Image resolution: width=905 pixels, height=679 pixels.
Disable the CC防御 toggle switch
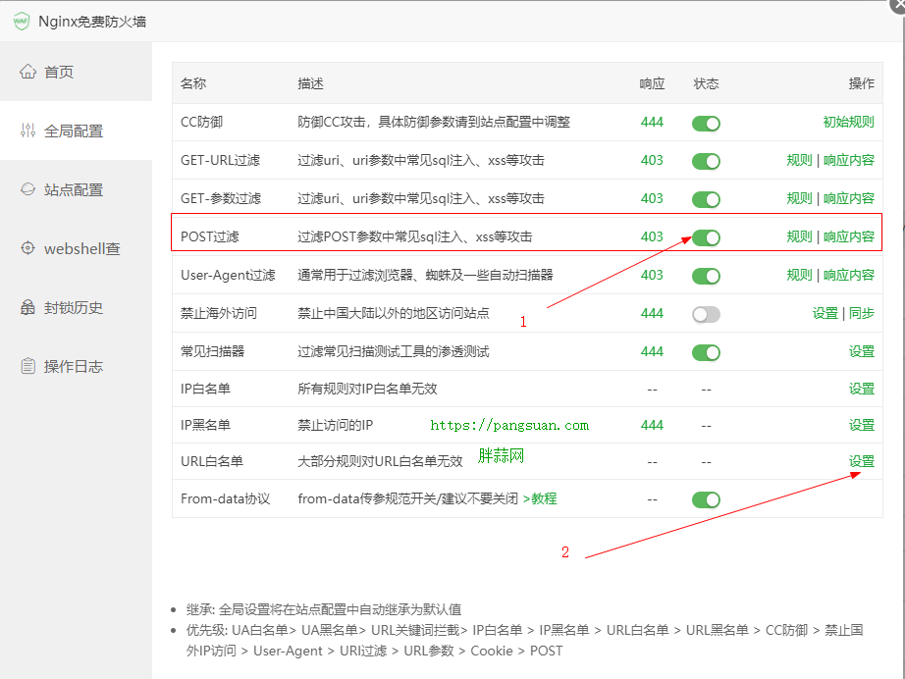pyautogui.click(x=706, y=123)
